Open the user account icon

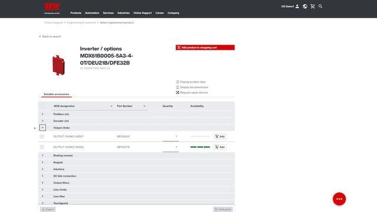pyautogui.click(x=297, y=6)
